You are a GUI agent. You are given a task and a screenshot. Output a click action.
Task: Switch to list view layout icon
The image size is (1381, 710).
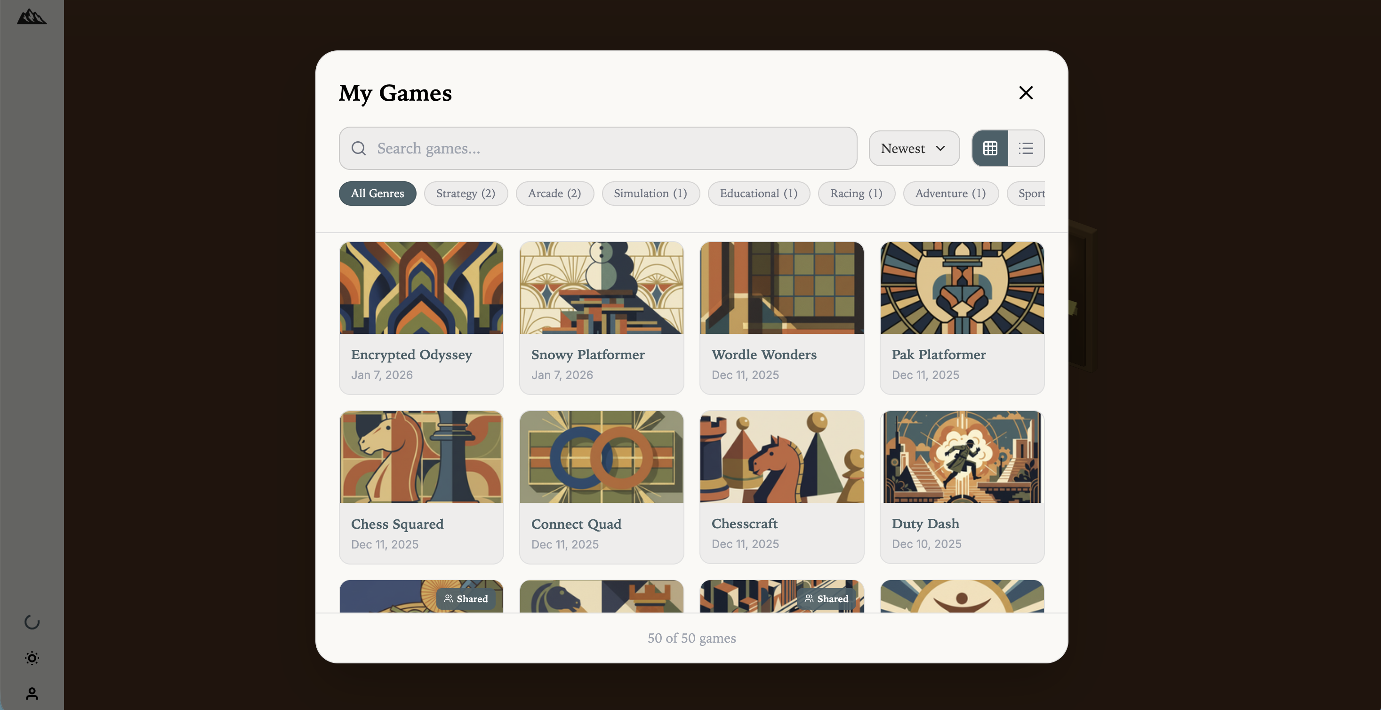[x=1026, y=148]
